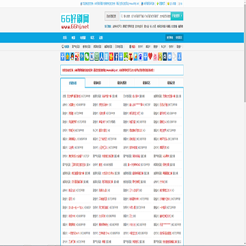Screen dimensions: 246x246
Task: Click the white Baidu paw share icon
Action: [x=141, y=57]
